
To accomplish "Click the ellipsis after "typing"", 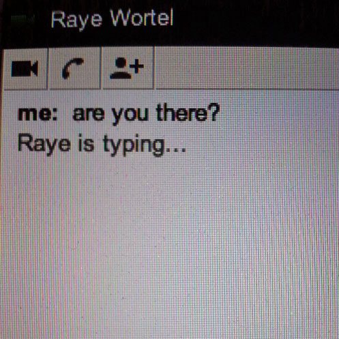I will (x=176, y=150).
